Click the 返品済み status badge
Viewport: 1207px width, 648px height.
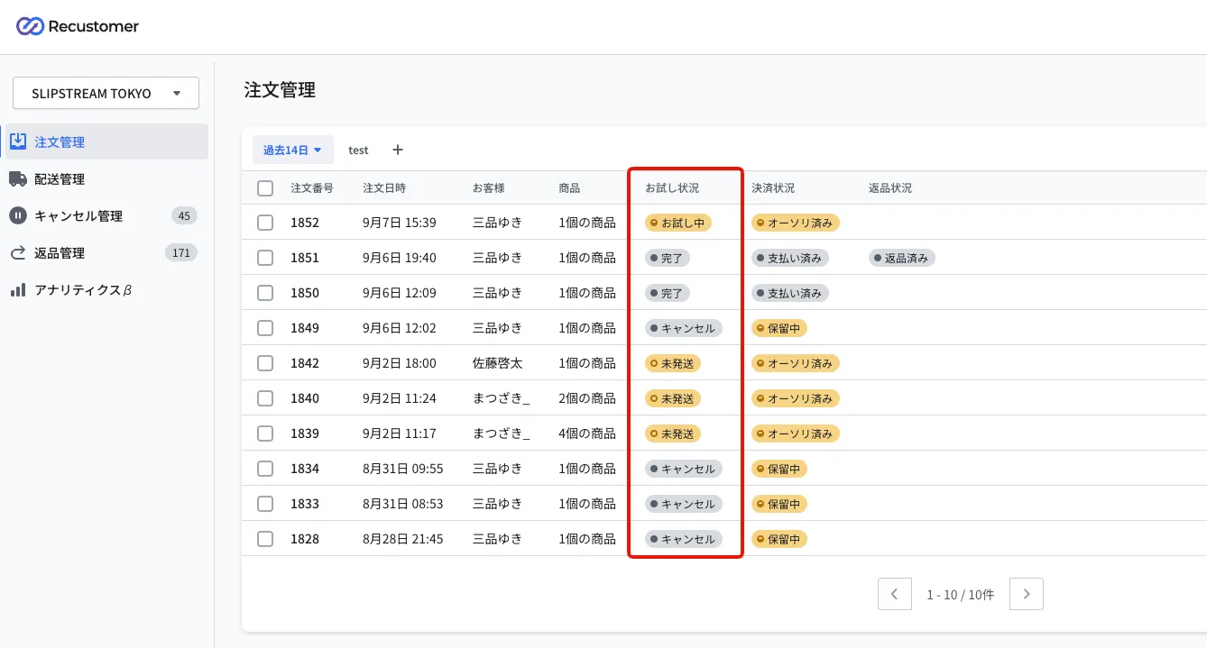(x=902, y=258)
